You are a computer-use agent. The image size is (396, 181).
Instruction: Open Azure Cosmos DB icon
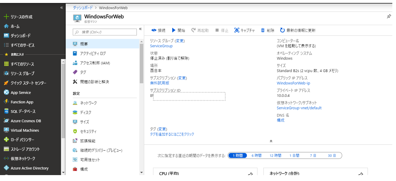[x=7, y=121]
